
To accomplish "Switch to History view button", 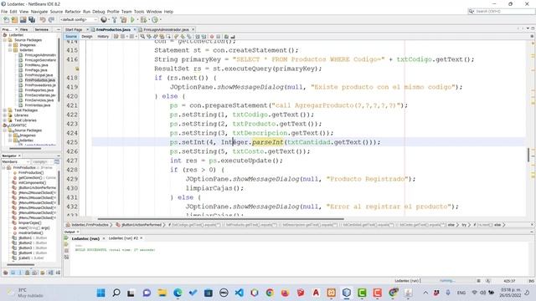I will 103,36.
